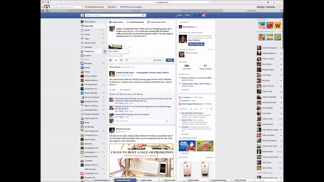The width and height of the screenshot is (324, 182).
Task: Click the Friend Lists icon
Action: click(x=82, y=51)
